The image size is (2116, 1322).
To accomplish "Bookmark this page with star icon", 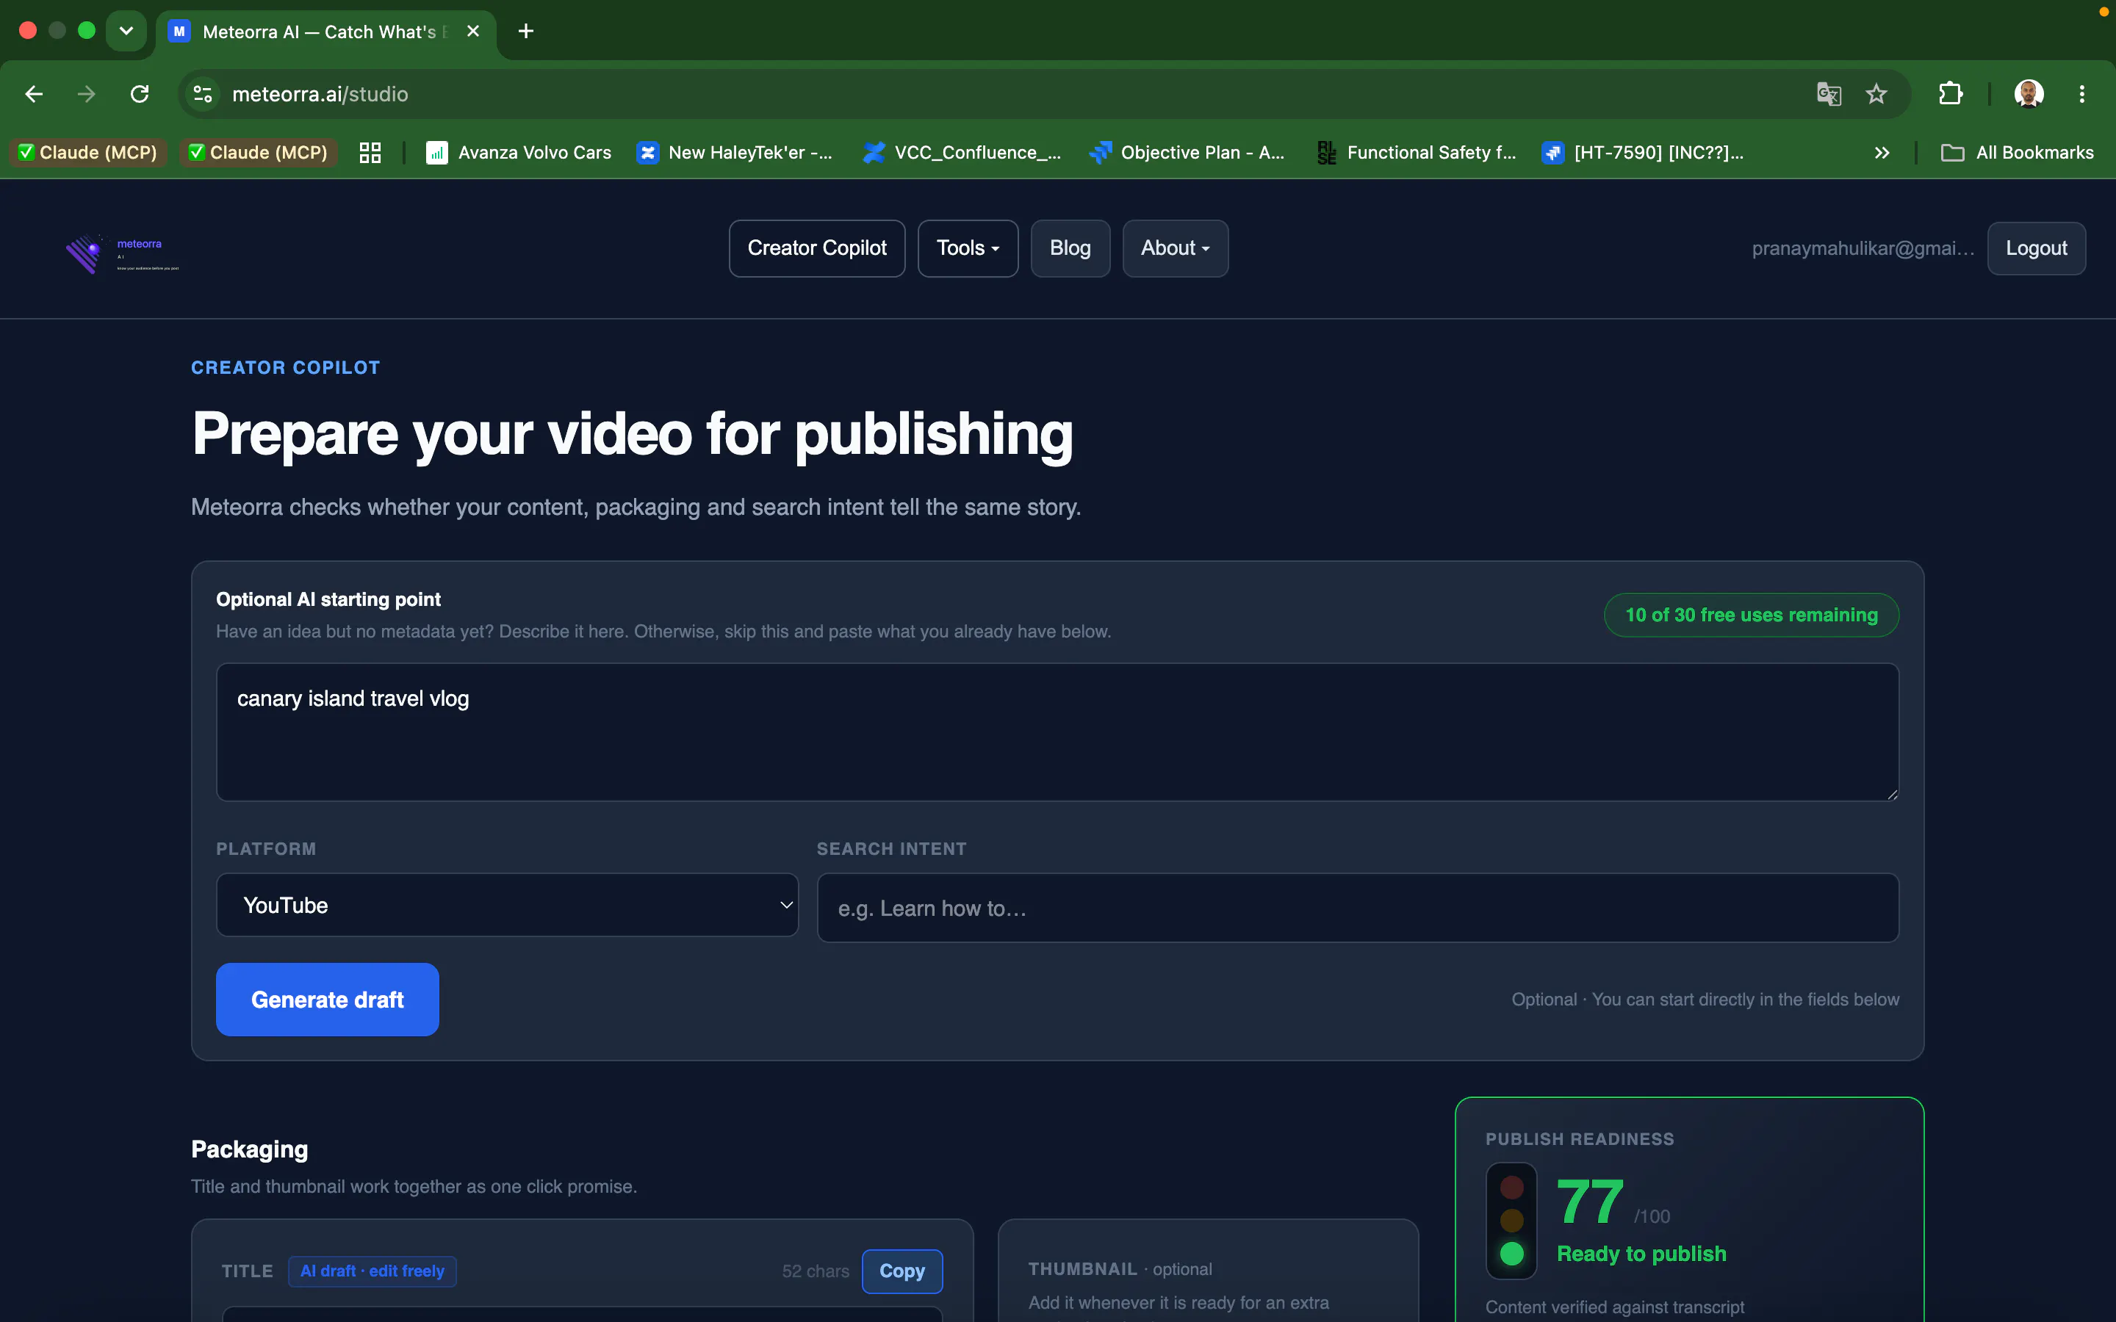I will [1876, 93].
